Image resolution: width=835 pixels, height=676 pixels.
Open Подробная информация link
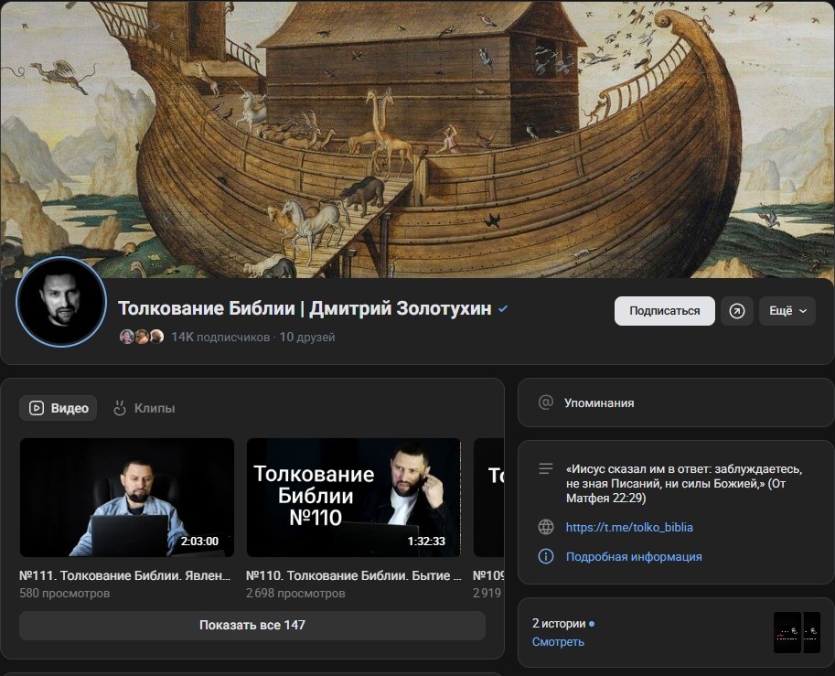point(634,557)
